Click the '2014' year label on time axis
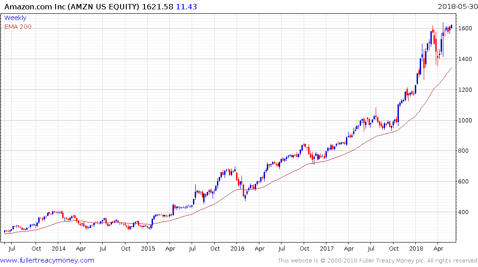Image resolution: width=478 pixels, height=267 pixels. pos(59,249)
